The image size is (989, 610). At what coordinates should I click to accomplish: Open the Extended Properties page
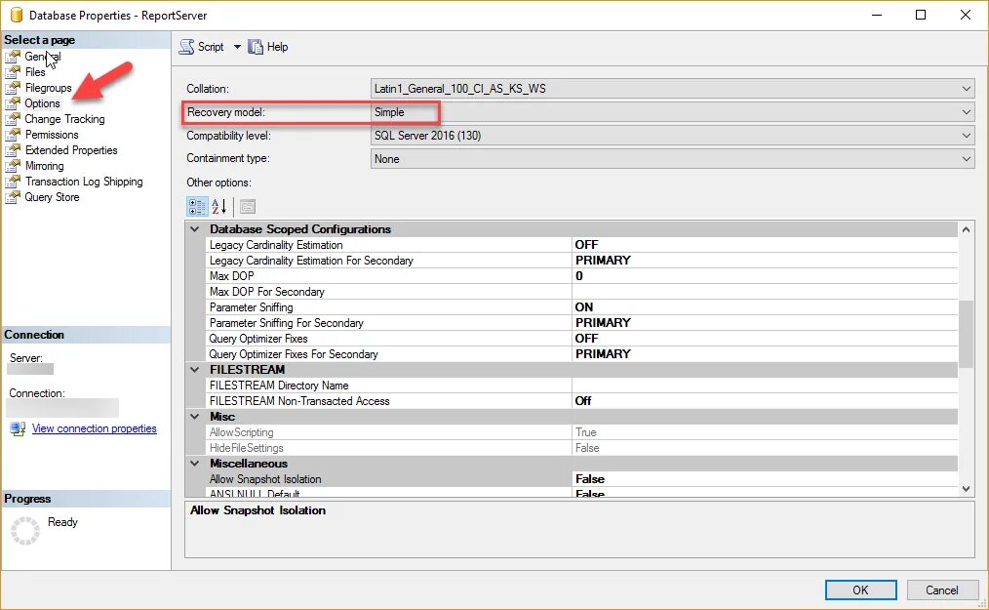[x=71, y=150]
